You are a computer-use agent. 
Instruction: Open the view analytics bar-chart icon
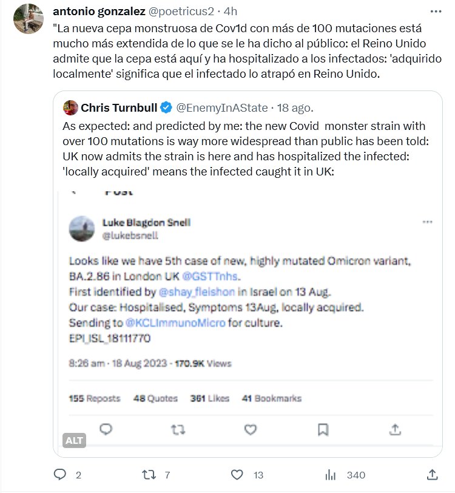point(331,474)
